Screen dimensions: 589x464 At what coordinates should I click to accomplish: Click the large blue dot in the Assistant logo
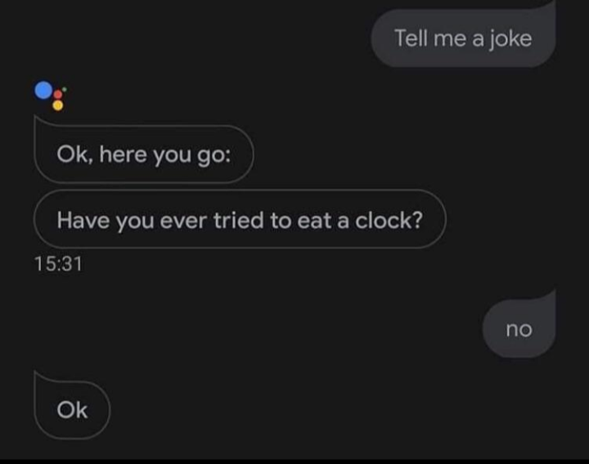pyautogui.click(x=43, y=90)
